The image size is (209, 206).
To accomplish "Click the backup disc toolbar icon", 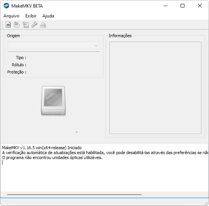I will [x=26, y=25].
